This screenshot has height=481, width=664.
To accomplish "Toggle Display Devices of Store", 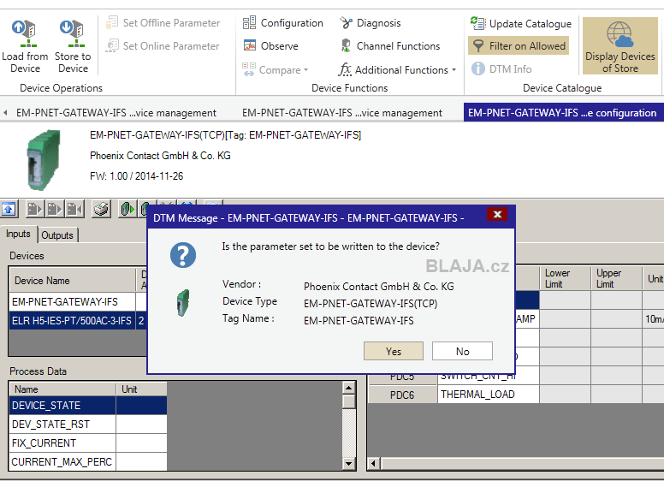I will (620, 45).
